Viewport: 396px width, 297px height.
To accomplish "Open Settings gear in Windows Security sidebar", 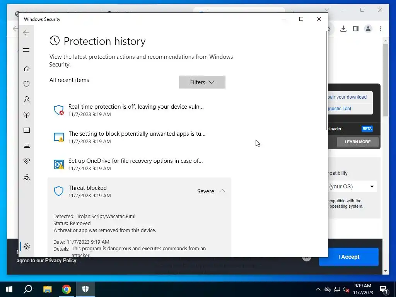I will point(27,246).
